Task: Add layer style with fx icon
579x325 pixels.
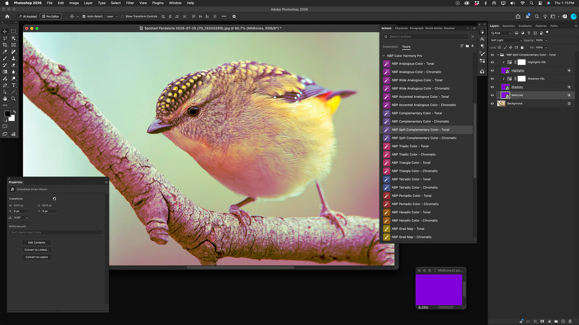Action: click(535, 321)
